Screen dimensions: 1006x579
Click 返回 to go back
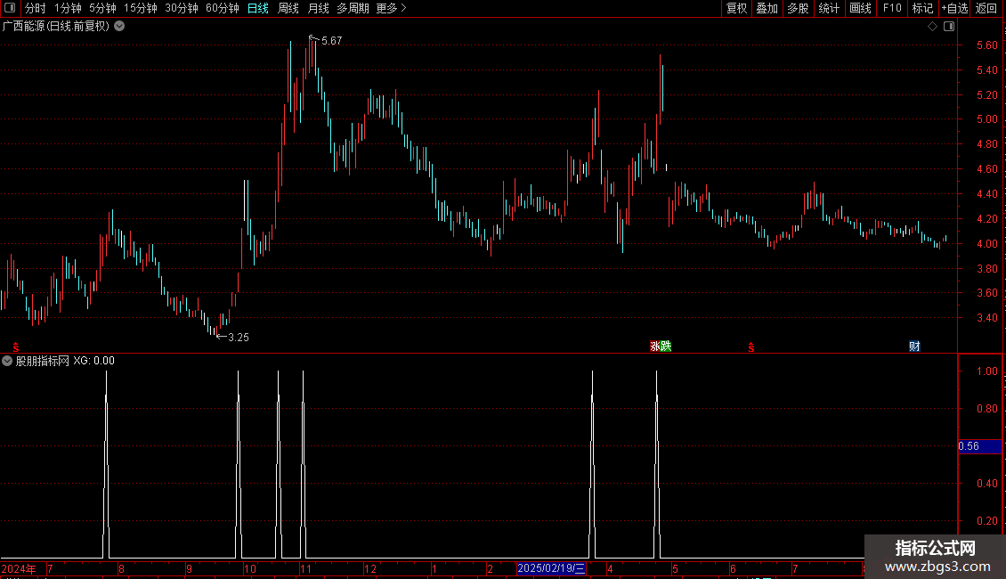point(986,8)
